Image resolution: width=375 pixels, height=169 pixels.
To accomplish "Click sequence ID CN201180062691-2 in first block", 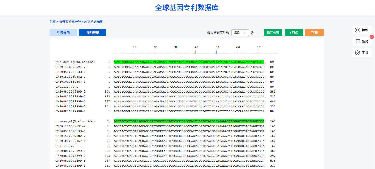I will pos(70,67).
